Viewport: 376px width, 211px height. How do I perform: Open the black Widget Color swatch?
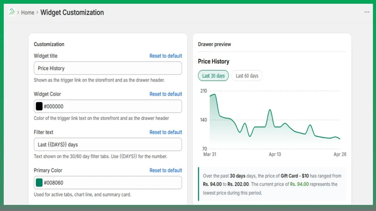(39, 106)
